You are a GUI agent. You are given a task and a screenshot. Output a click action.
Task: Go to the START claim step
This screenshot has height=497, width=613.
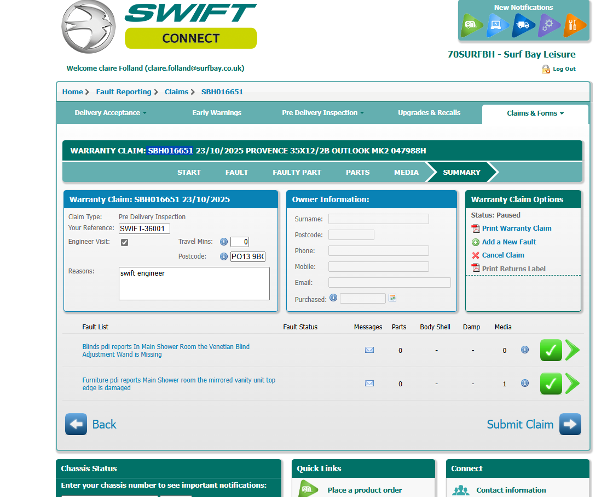tap(189, 172)
